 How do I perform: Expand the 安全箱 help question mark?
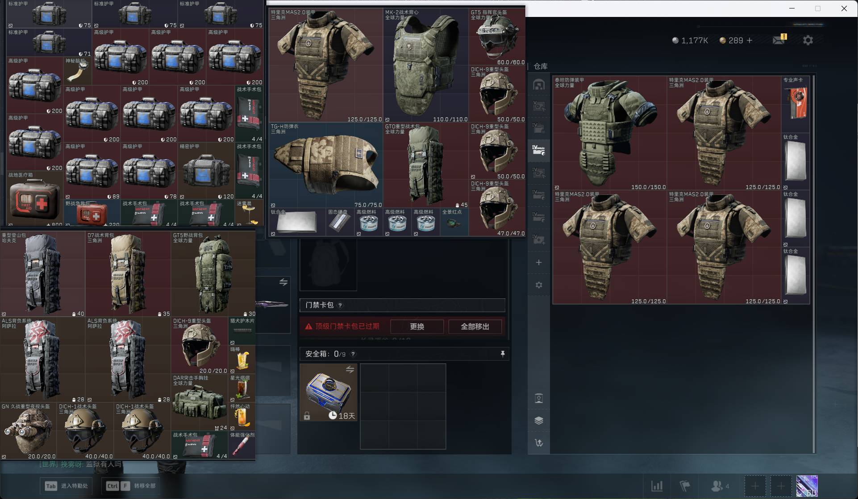353,354
